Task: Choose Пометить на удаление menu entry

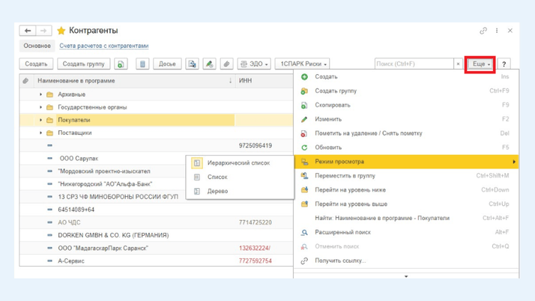Action: 368,133
